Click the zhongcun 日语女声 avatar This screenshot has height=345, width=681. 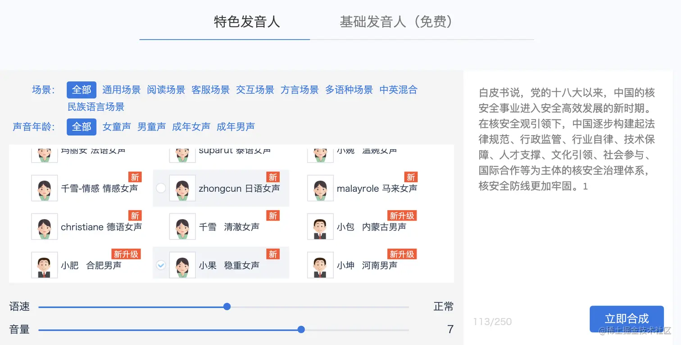coord(182,188)
